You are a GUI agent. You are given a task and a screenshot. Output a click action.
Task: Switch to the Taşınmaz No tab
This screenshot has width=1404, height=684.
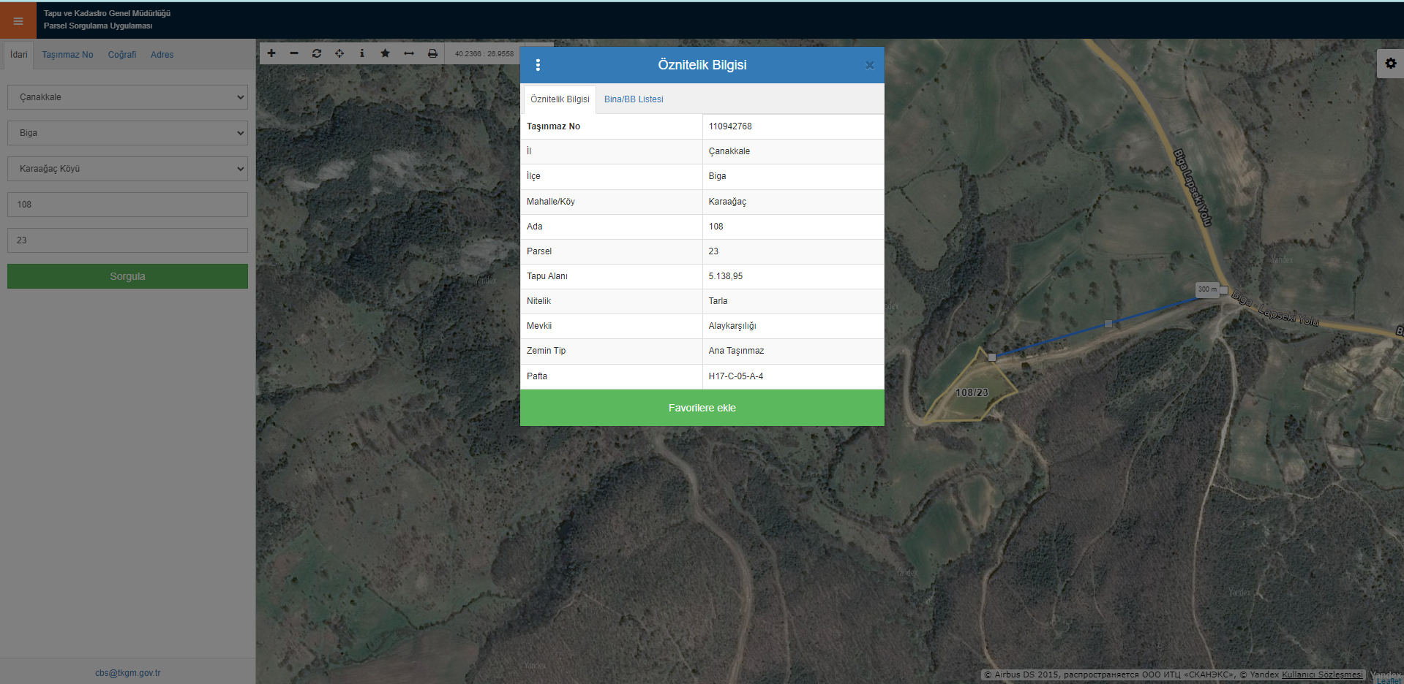(x=67, y=55)
